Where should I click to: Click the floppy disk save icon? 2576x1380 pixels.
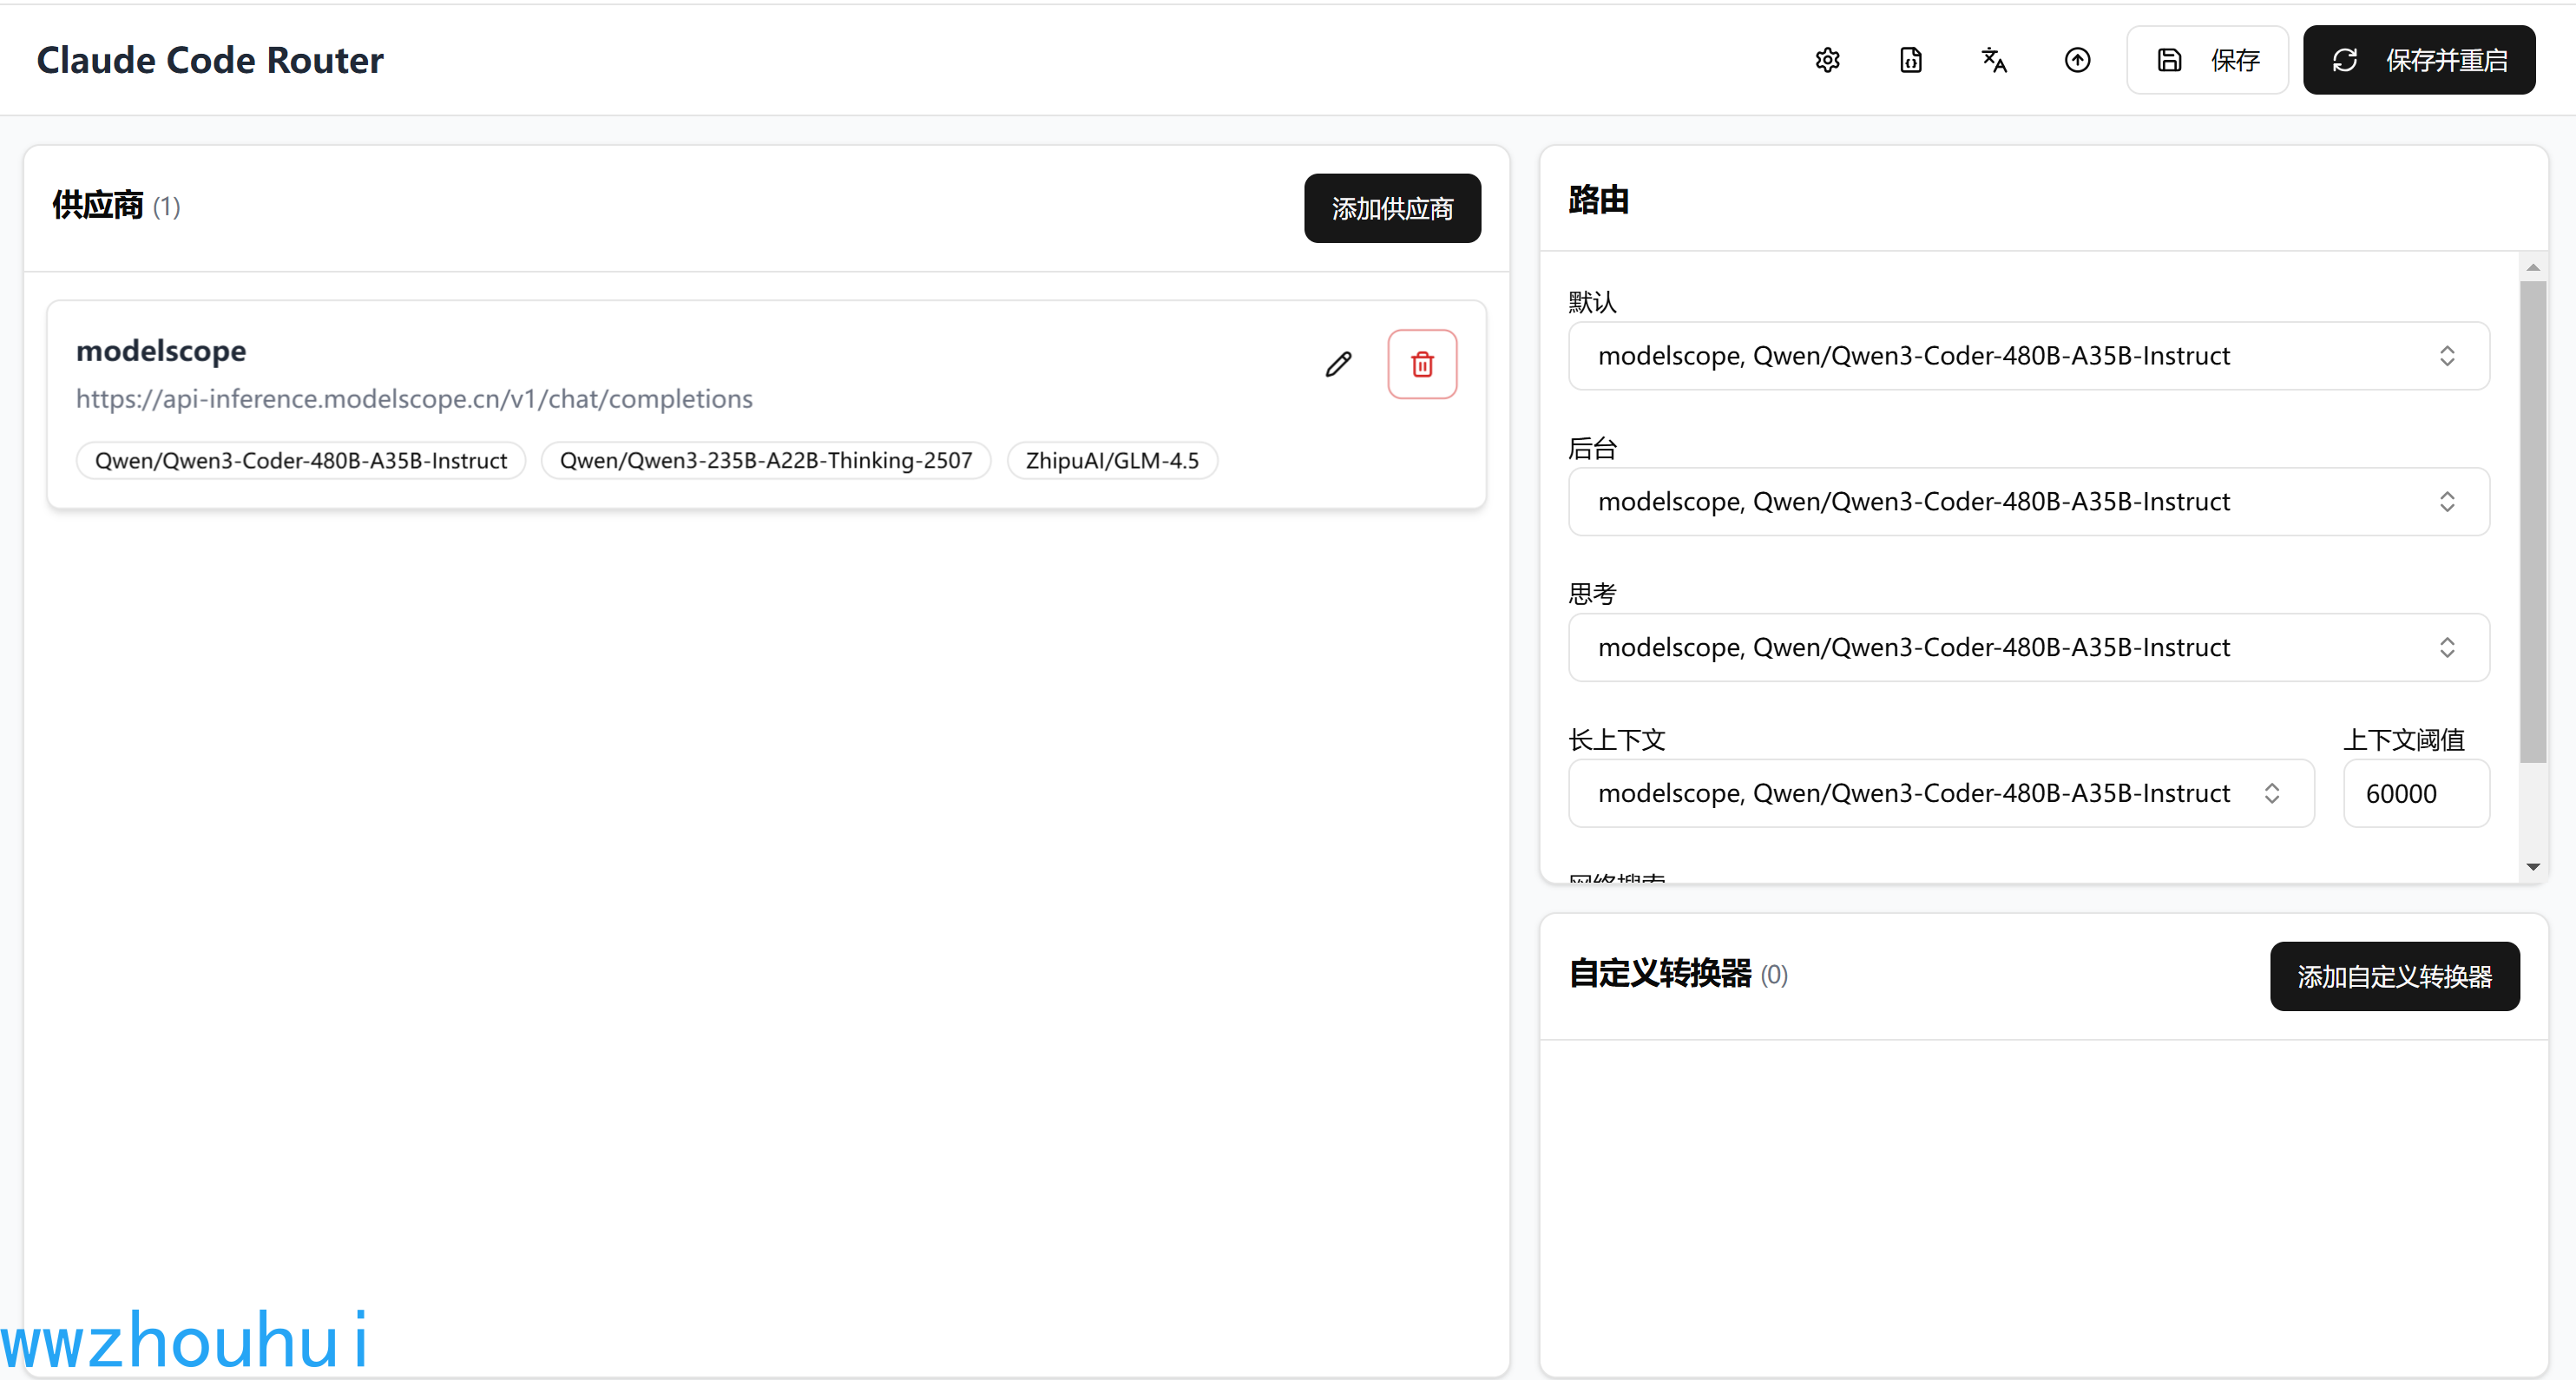(x=2169, y=60)
